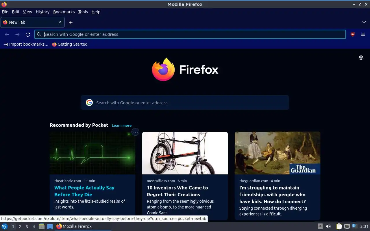The height and width of the screenshot is (231, 370).
Task: Open the hamburger application menu
Action: pos(363,34)
